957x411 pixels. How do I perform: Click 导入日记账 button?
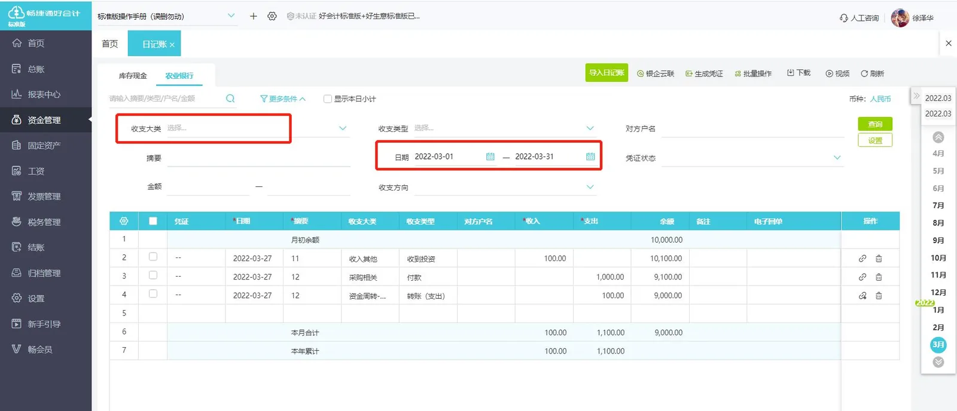pos(606,73)
